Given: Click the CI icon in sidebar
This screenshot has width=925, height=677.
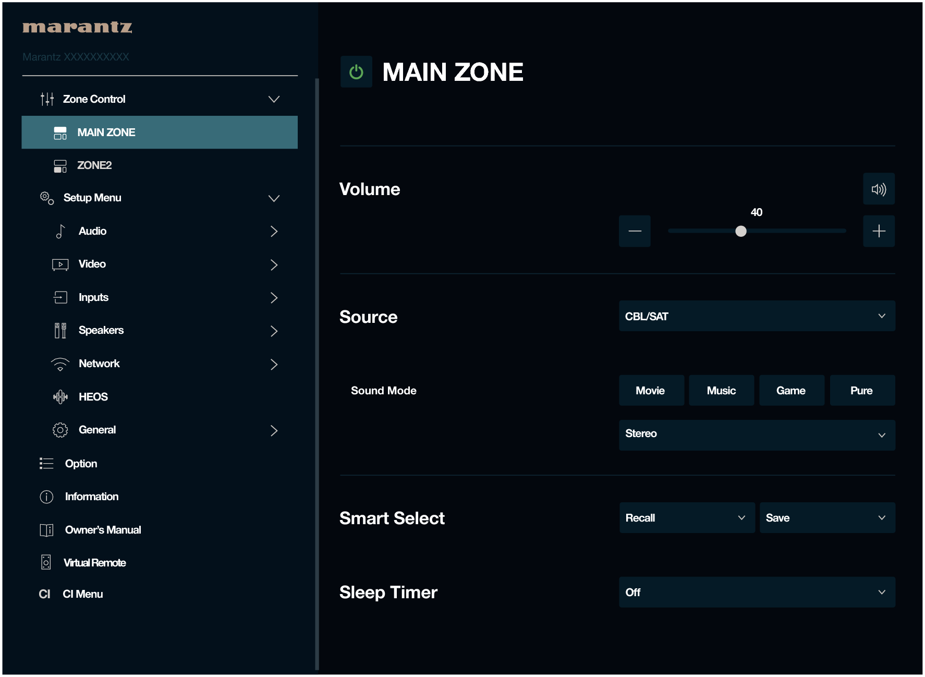Looking at the screenshot, I should coord(45,594).
